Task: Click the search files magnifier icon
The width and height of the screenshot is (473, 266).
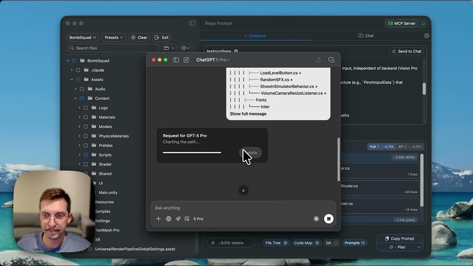Action: coord(72,48)
